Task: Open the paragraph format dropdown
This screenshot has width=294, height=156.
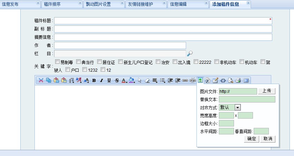Action: coord(71,81)
